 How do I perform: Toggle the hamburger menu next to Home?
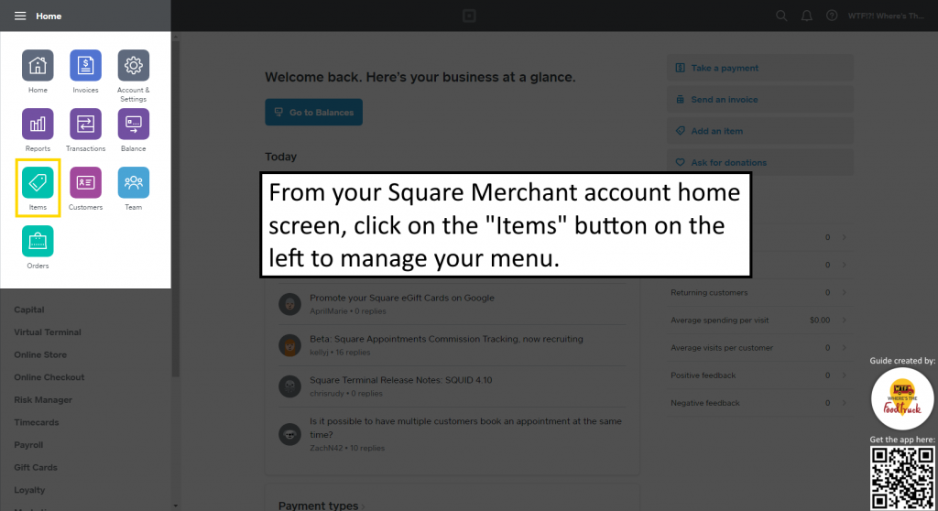point(20,16)
